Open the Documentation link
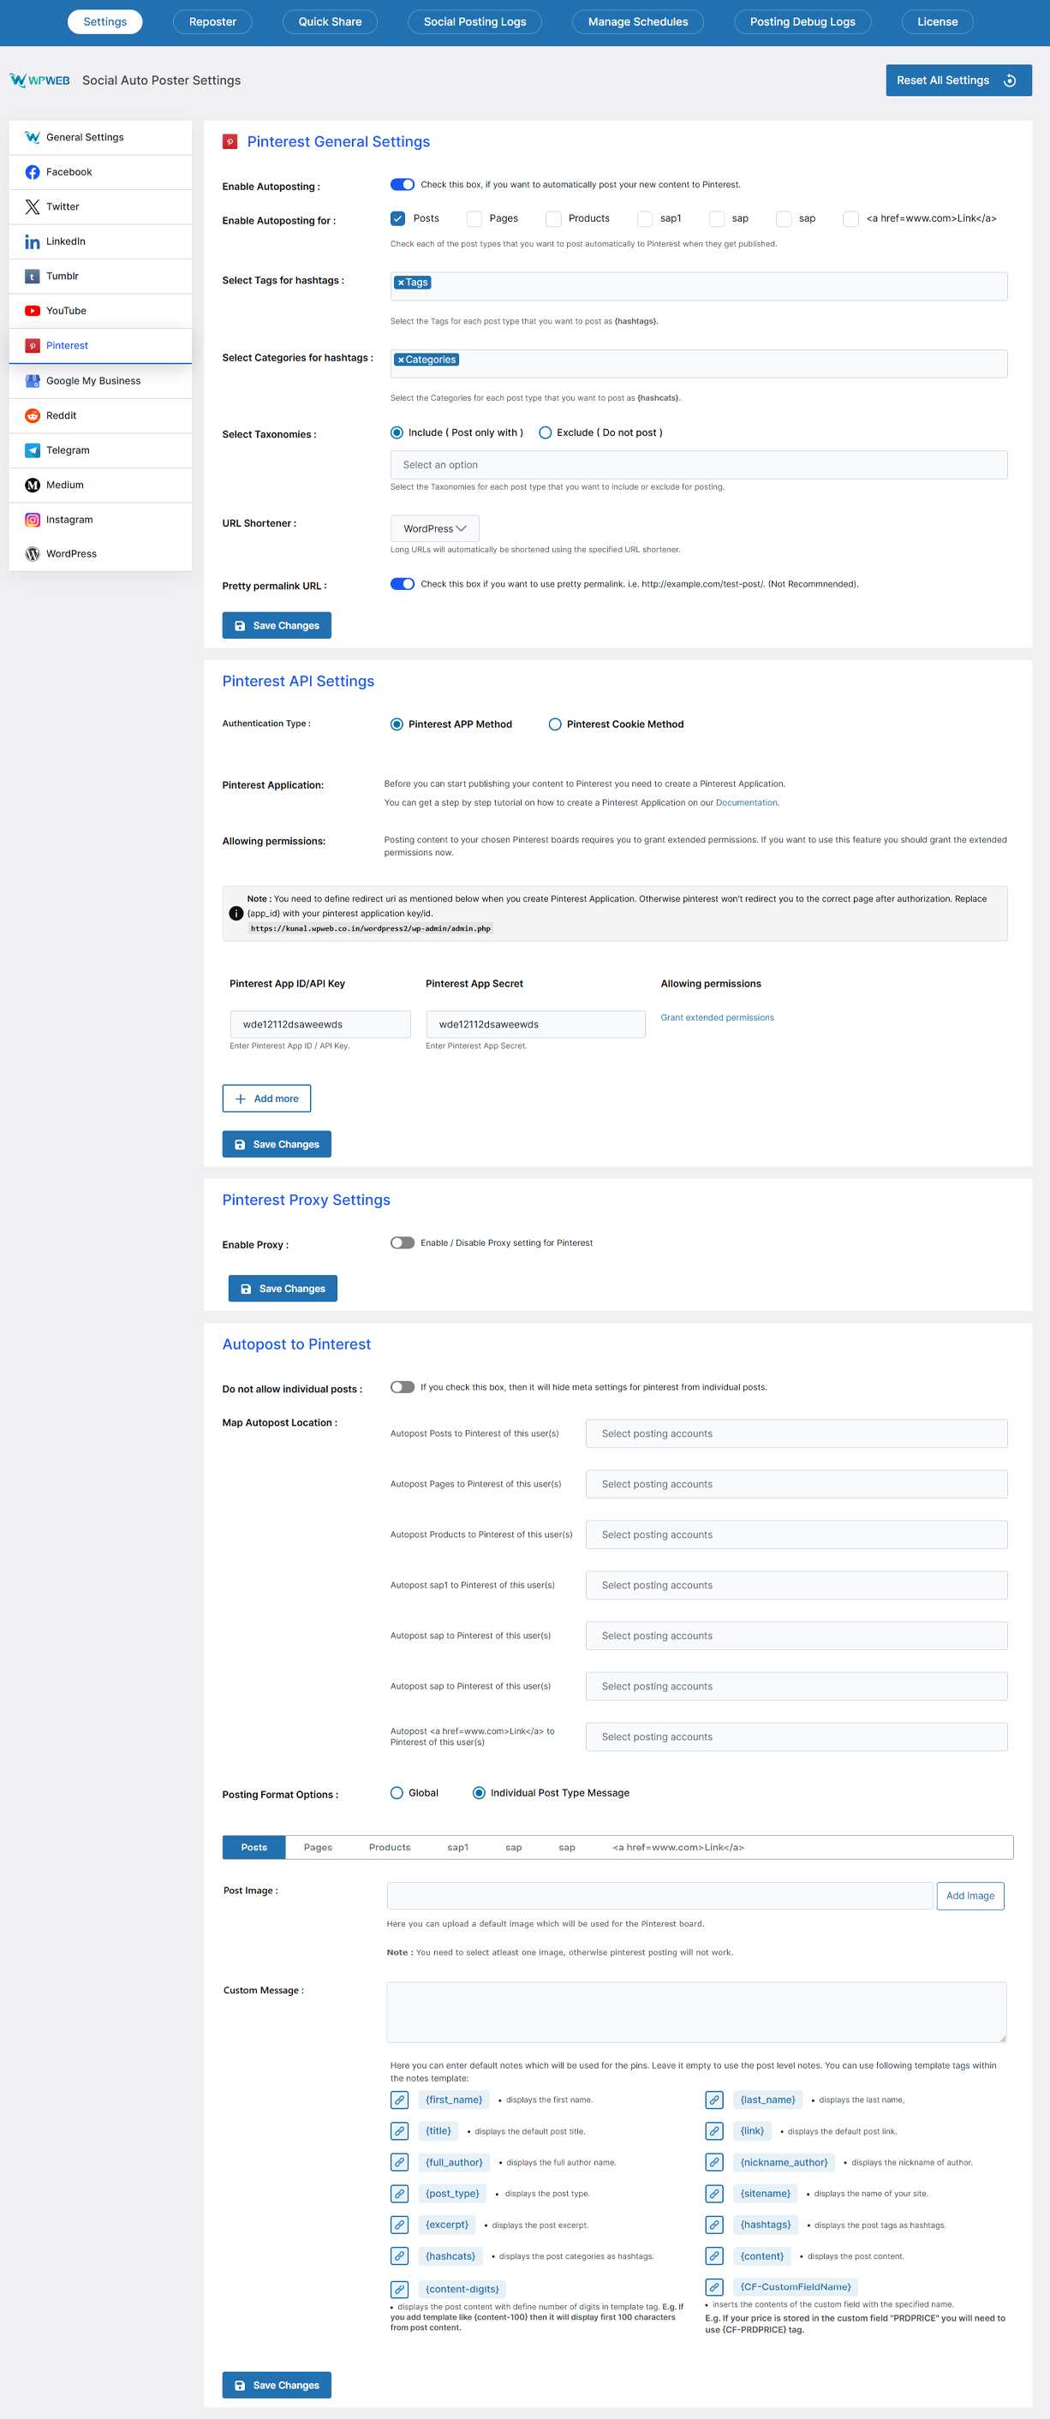This screenshot has width=1050, height=2419. pos(746,803)
